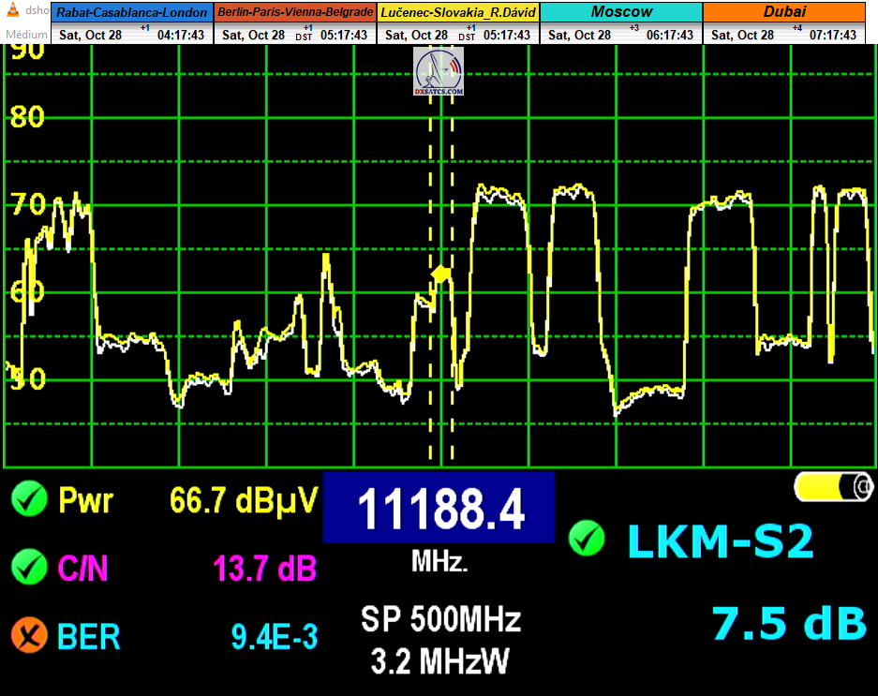
Task: Click the green check icon beside Pwr
Action: (x=30, y=499)
